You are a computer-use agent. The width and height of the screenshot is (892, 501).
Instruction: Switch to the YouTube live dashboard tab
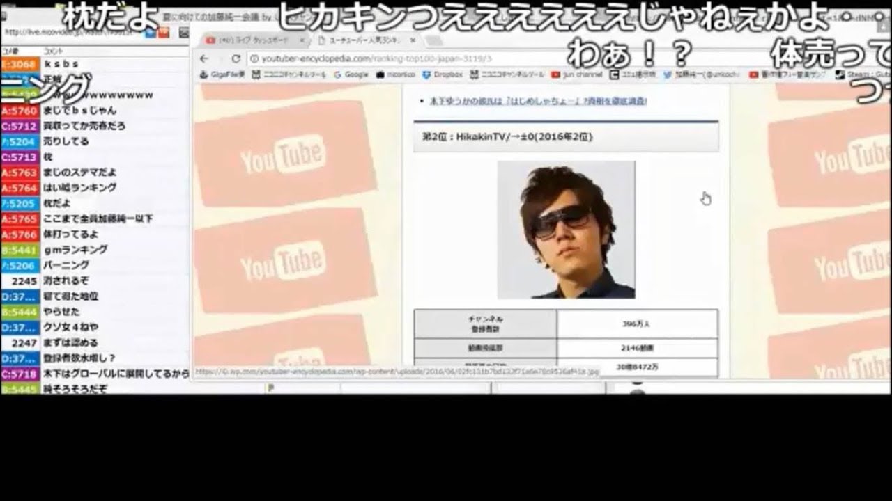(x=254, y=40)
